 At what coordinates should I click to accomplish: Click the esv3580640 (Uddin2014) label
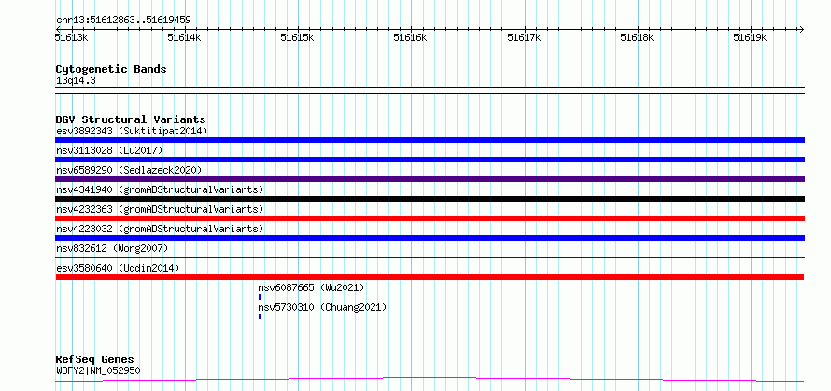point(118,268)
